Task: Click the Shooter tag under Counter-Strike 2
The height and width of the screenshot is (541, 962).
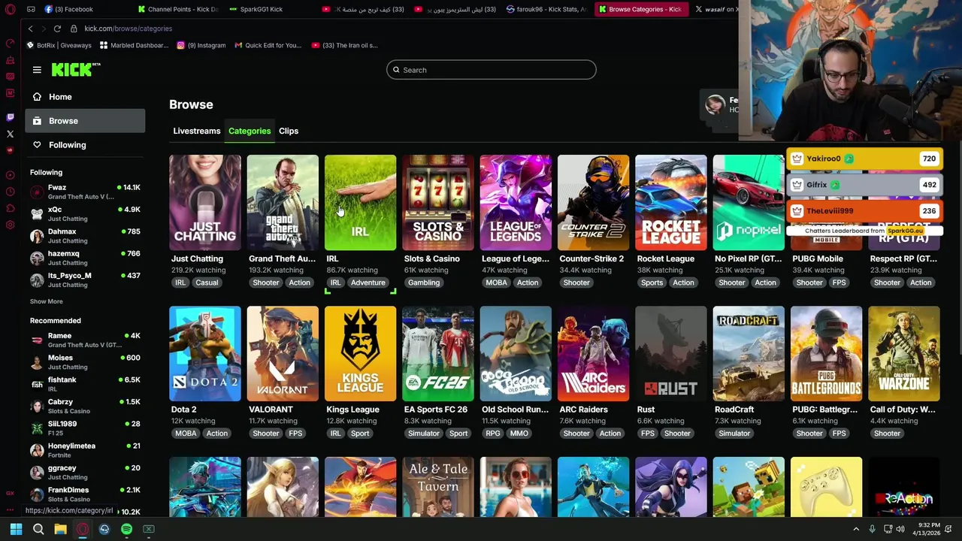Action: coord(576,283)
